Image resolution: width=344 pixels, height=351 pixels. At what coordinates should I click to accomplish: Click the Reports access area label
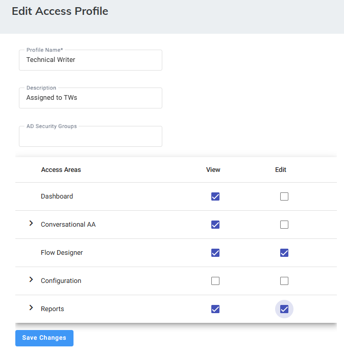point(53,309)
